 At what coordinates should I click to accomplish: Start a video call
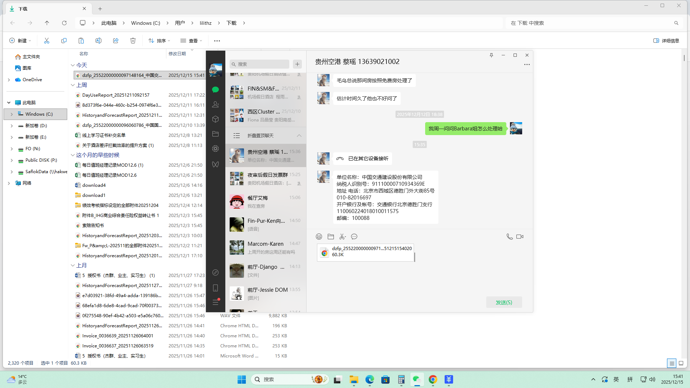[x=520, y=236]
